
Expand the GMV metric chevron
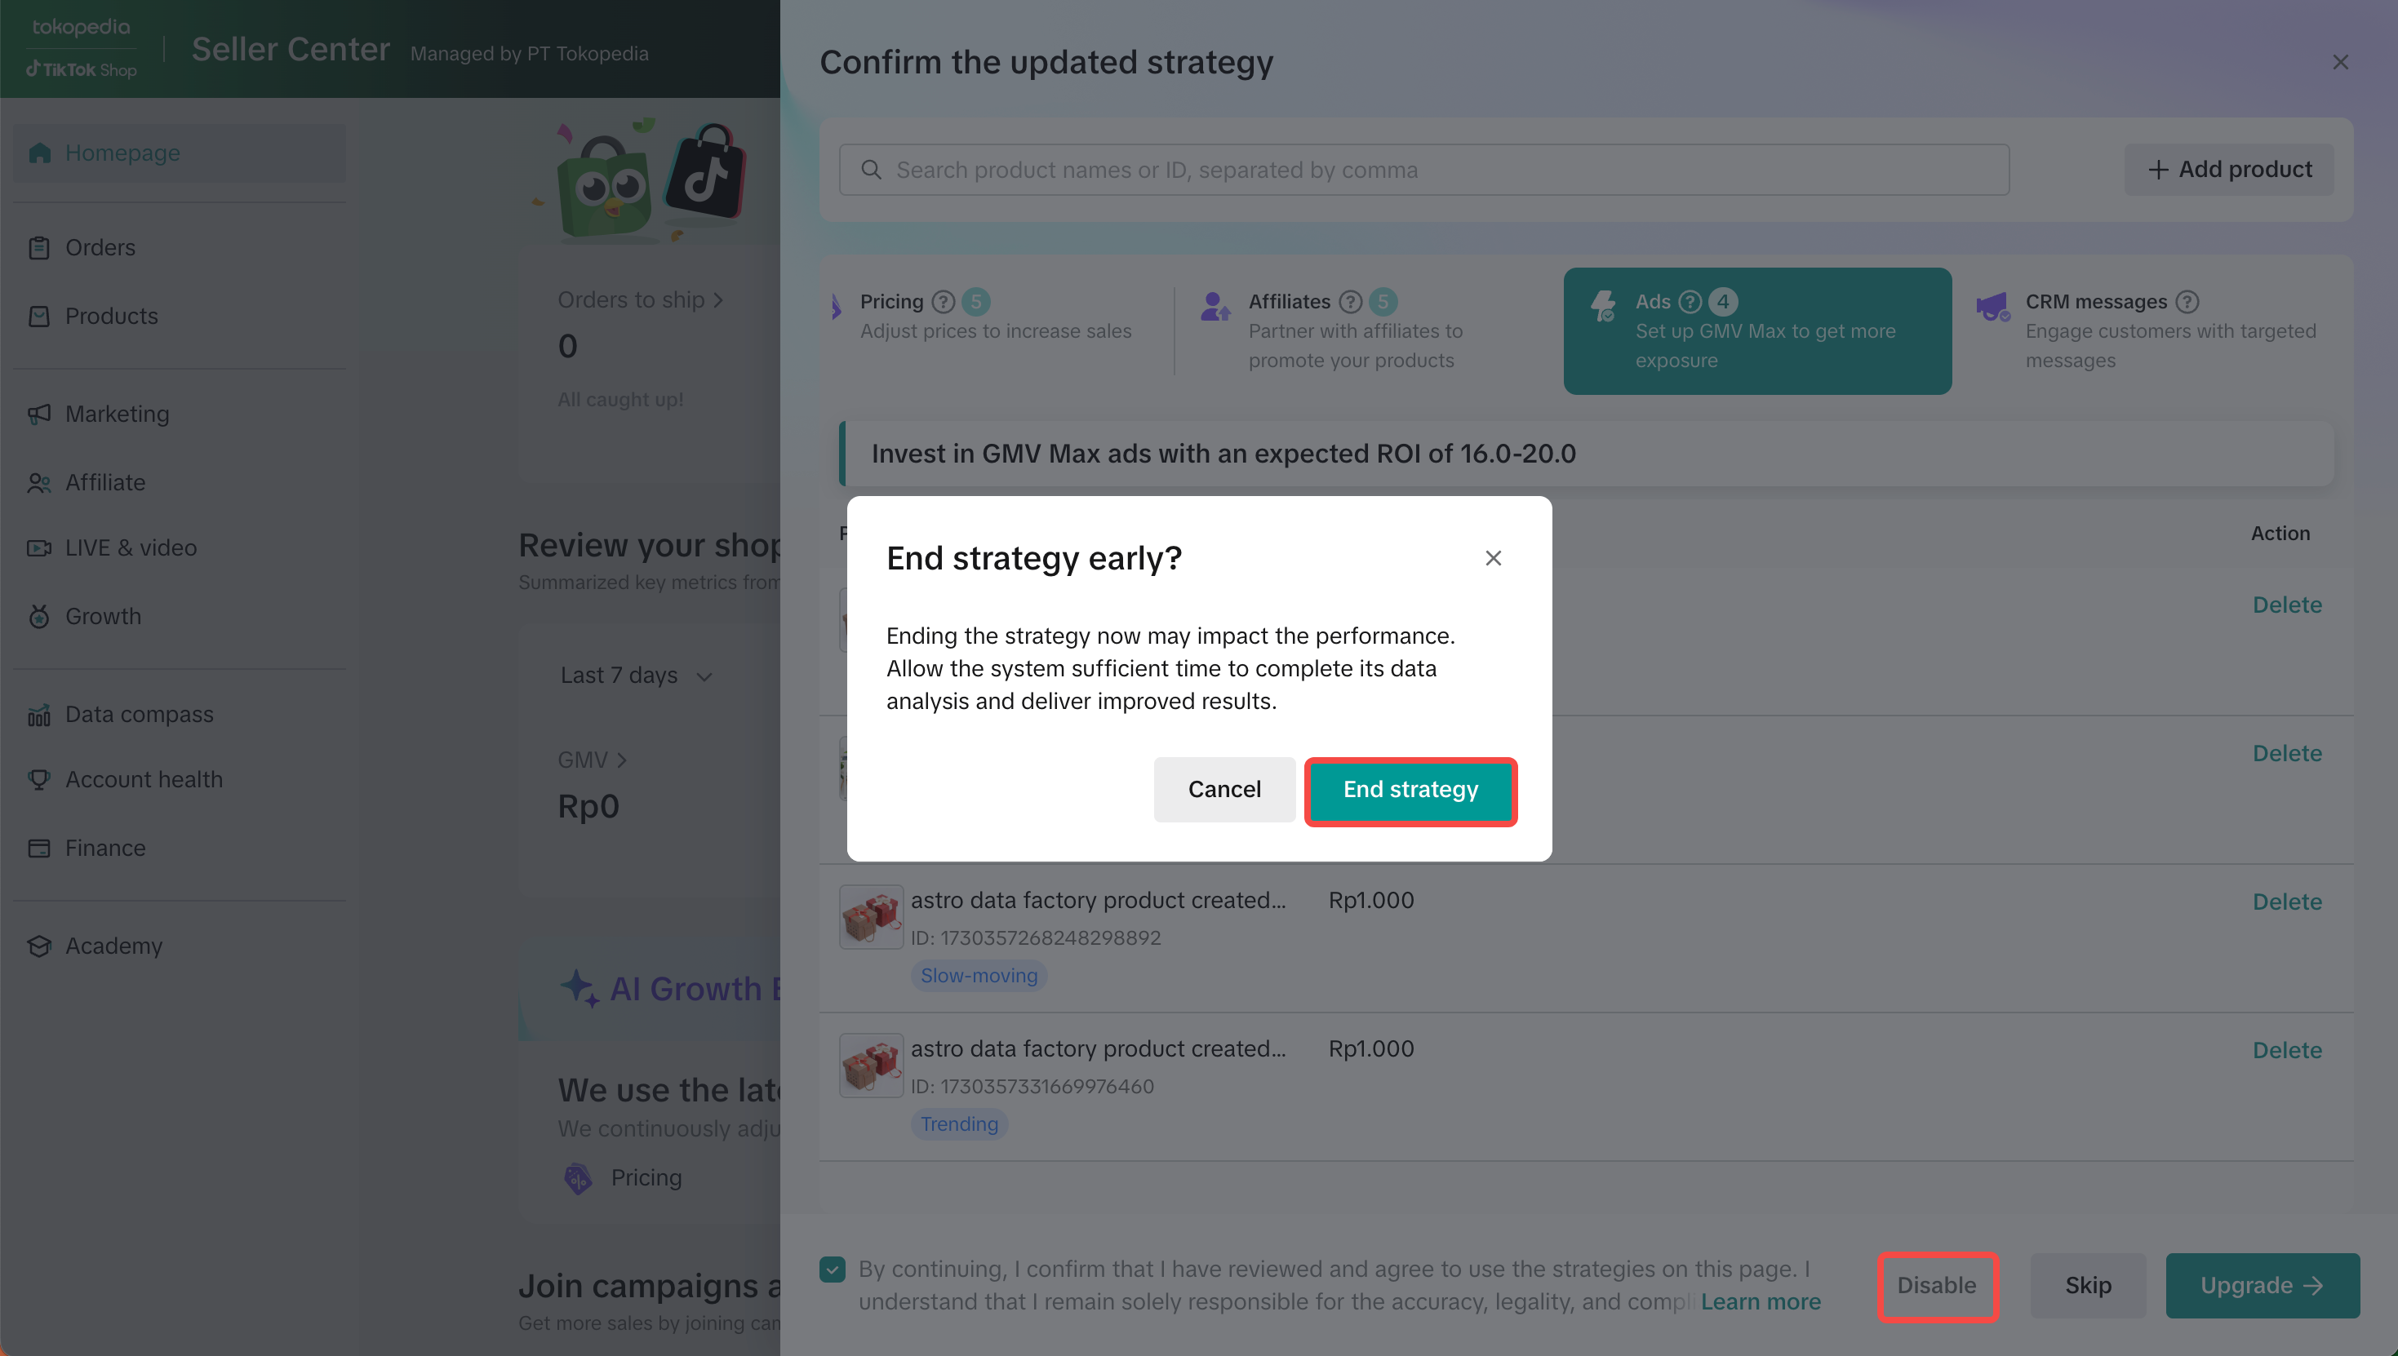pos(621,760)
